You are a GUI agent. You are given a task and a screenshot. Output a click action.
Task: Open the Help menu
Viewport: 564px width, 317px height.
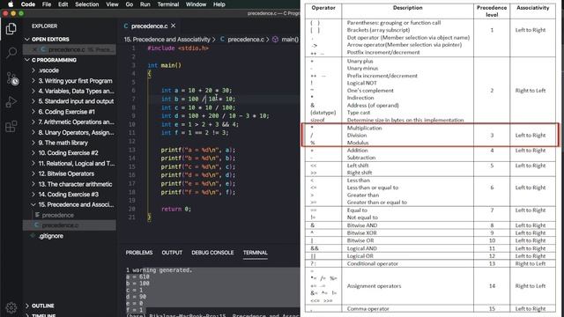219,4
